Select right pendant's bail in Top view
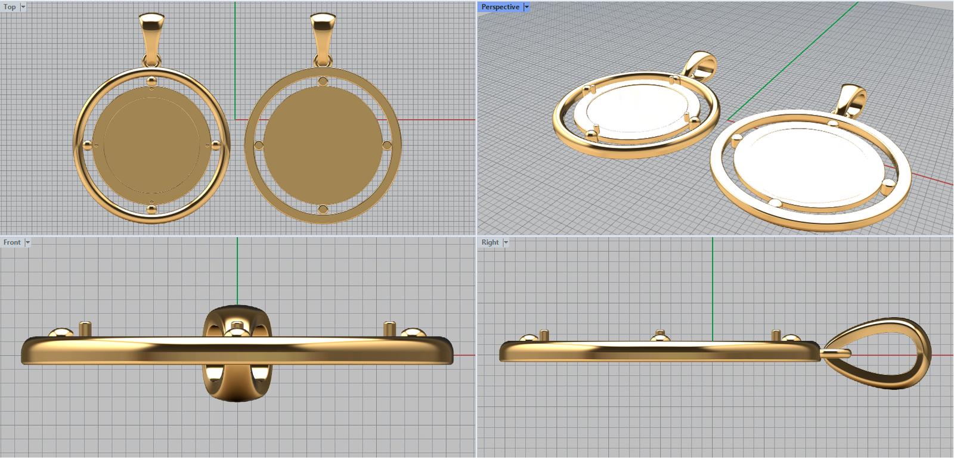Viewport: 954px width, 460px height. [323, 35]
